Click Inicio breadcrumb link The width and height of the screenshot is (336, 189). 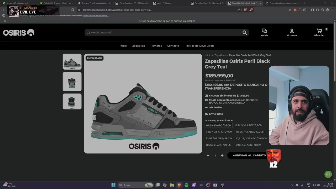point(208,55)
